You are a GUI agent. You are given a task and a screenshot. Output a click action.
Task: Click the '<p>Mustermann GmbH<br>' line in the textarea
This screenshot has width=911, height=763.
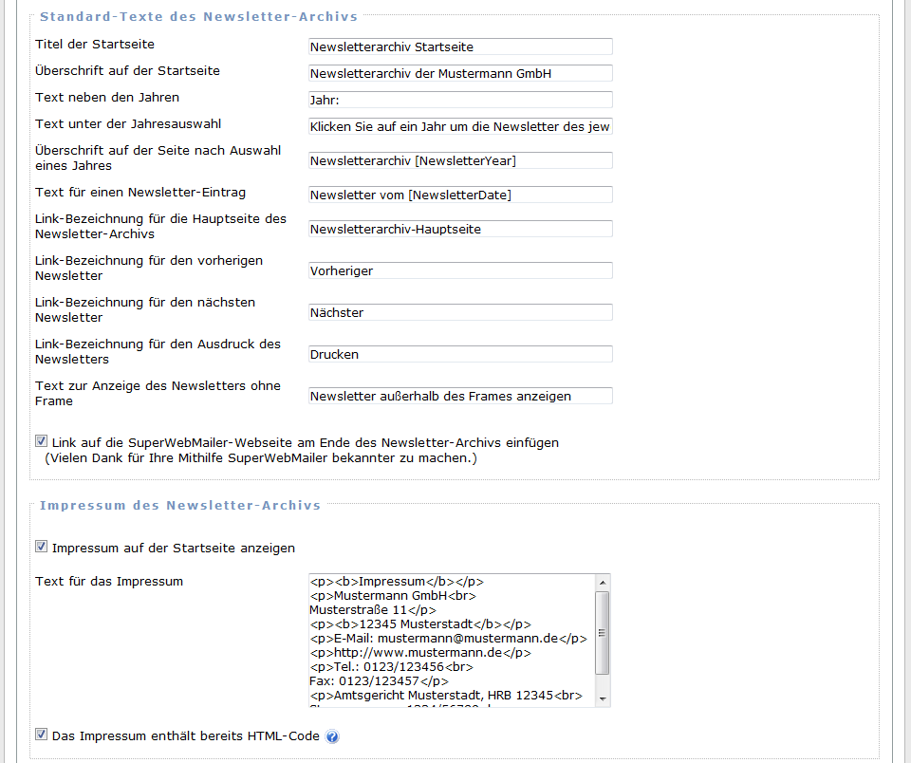point(393,596)
